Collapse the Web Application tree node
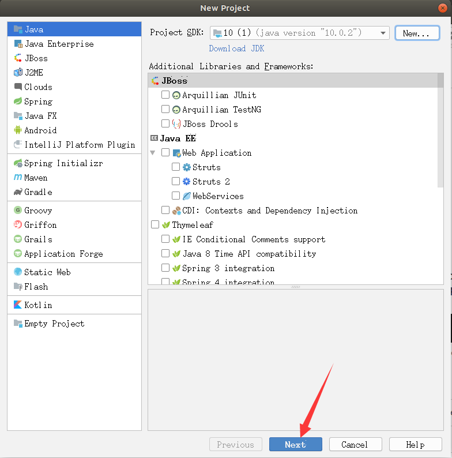 (153, 153)
